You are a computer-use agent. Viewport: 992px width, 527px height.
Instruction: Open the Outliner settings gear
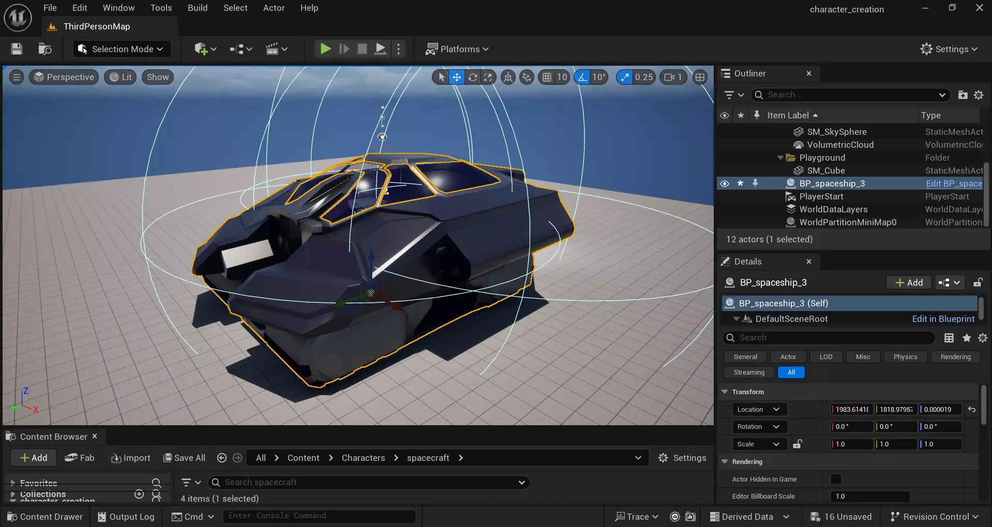[979, 95]
